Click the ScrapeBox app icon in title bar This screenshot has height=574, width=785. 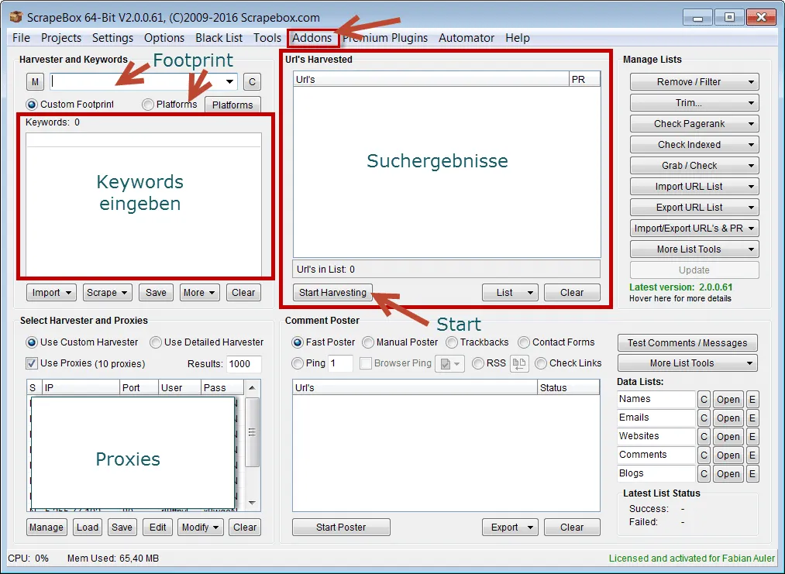[16, 17]
